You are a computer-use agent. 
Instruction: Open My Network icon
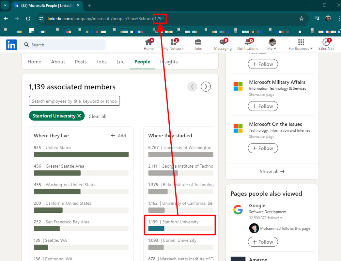tap(173, 42)
